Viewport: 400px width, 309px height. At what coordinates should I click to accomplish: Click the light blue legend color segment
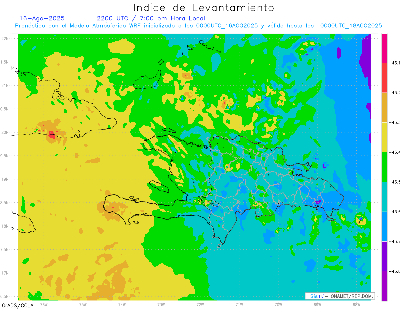tap(384, 226)
